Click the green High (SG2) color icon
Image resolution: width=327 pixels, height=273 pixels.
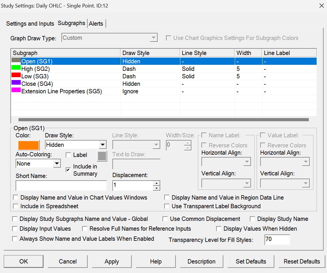(x=16, y=68)
